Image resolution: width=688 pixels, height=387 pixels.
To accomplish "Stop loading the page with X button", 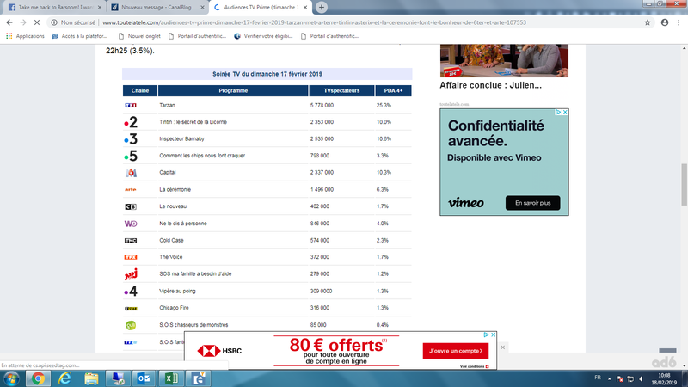I will [37, 22].
